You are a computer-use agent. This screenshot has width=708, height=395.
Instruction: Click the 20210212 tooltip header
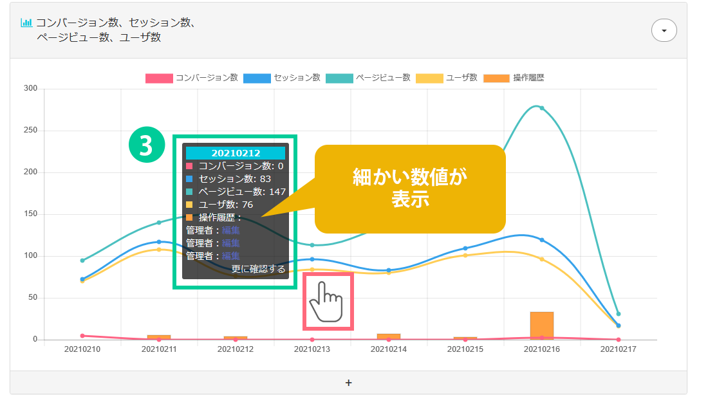tap(235, 153)
